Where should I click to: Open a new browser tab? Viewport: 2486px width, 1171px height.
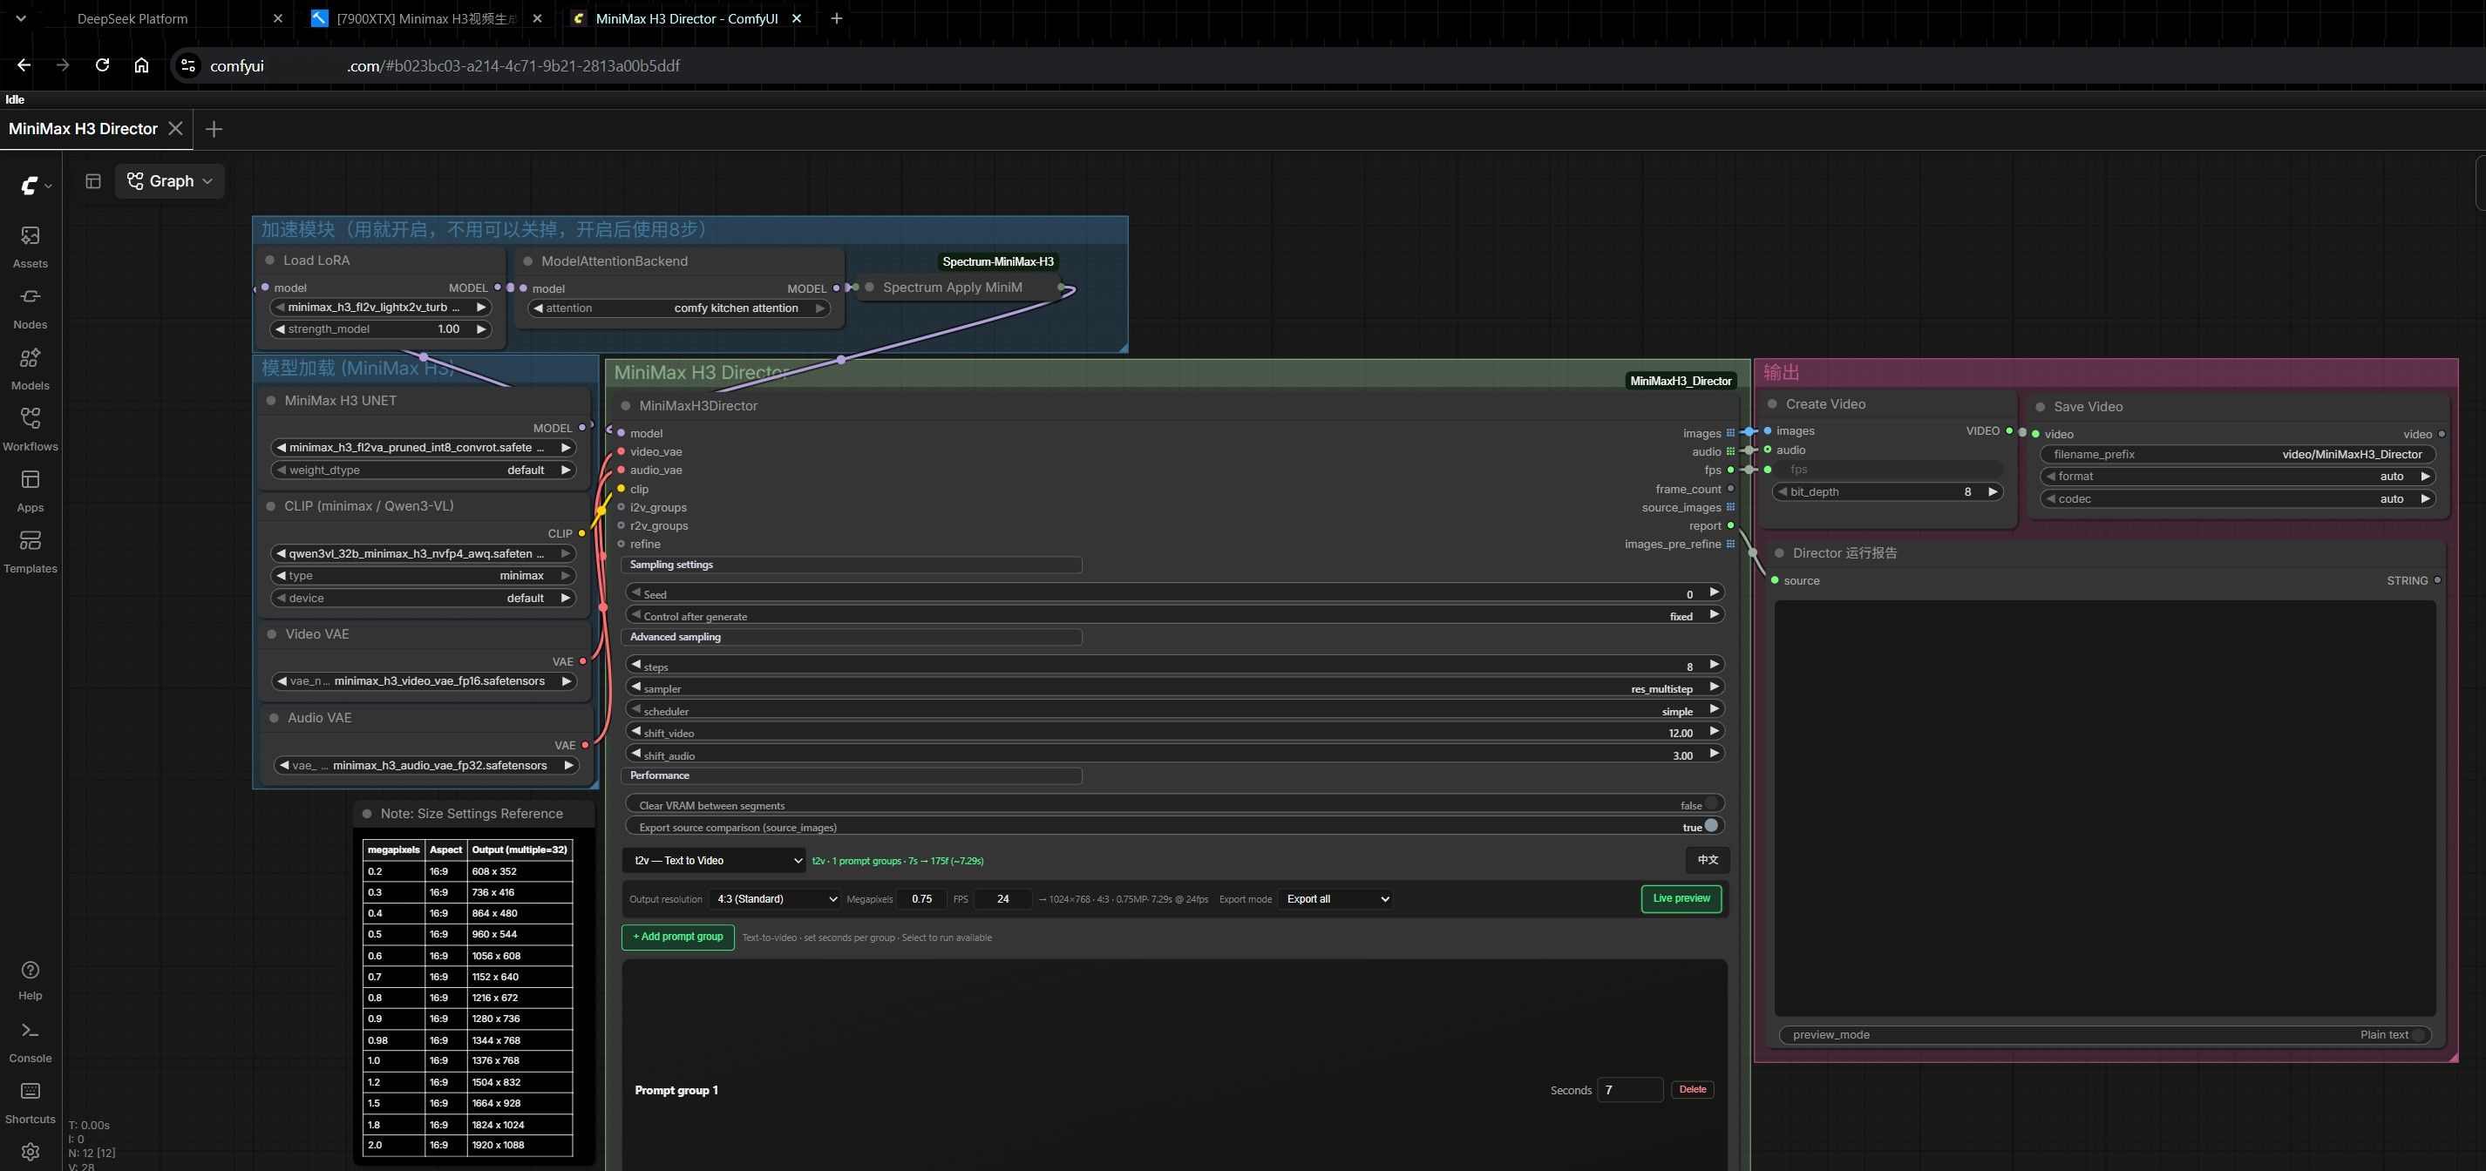837,18
